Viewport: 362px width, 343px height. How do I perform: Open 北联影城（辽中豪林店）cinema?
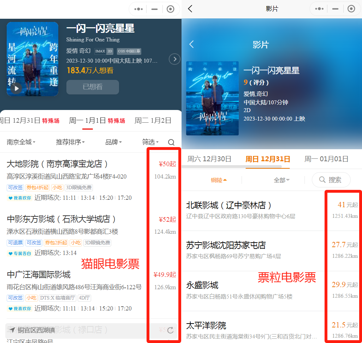pos(229,205)
